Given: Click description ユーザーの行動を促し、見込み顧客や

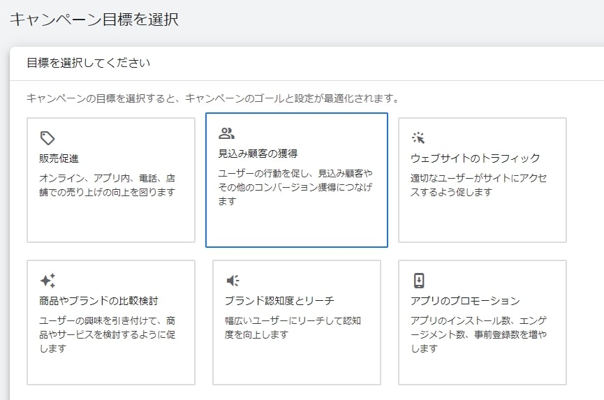Looking at the screenshot, I should pyautogui.click(x=295, y=187).
